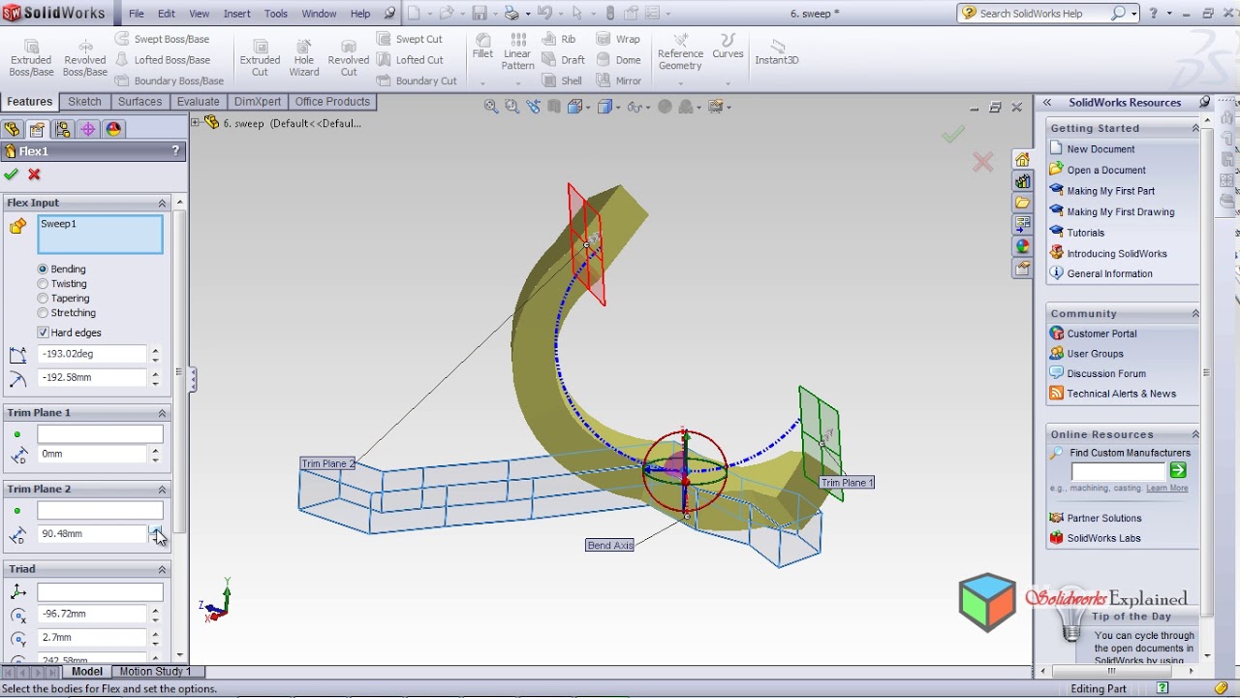This screenshot has height=698, width=1240.
Task: Collapse the Trim Plane 1 section
Action: coord(162,413)
